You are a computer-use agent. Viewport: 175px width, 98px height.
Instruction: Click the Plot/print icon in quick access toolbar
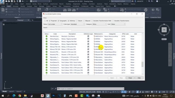pyautogui.click(x=20, y=1)
